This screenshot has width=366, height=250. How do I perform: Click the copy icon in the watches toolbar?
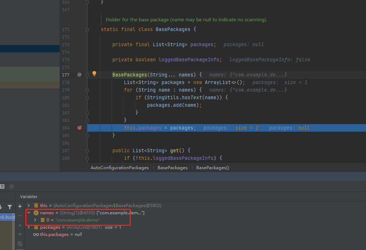[x=20, y=244]
